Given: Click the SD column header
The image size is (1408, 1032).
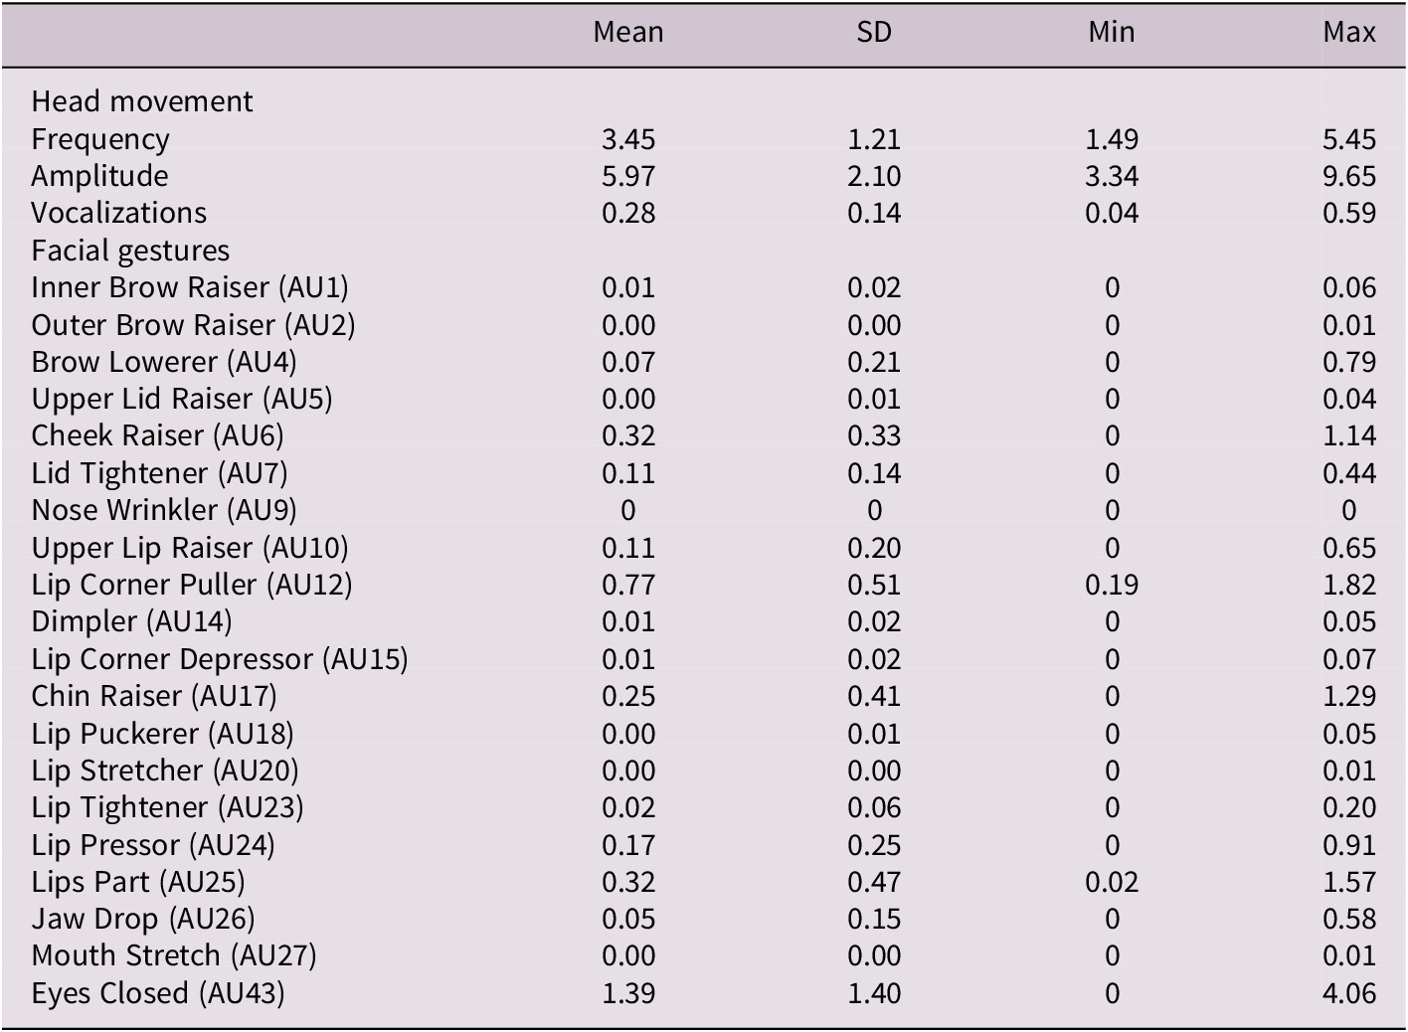Looking at the screenshot, I should (874, 33).
